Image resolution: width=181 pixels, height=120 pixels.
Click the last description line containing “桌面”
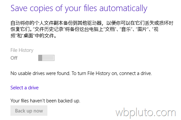coord(33,36)
